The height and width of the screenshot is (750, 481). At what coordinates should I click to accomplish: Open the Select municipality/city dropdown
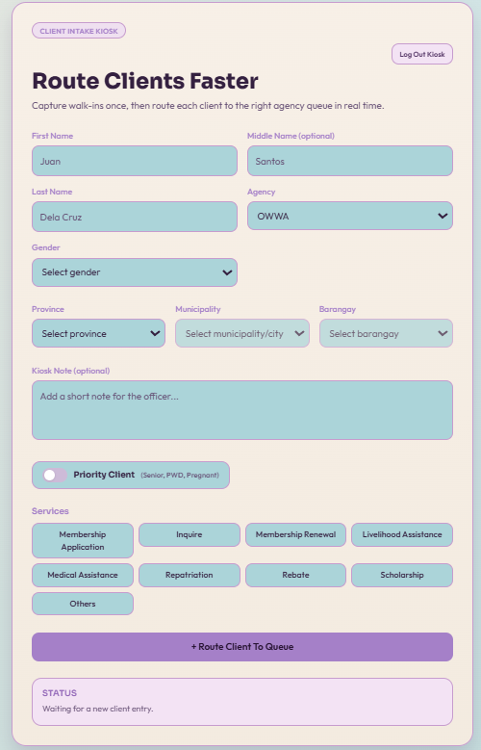pos(241,333)
